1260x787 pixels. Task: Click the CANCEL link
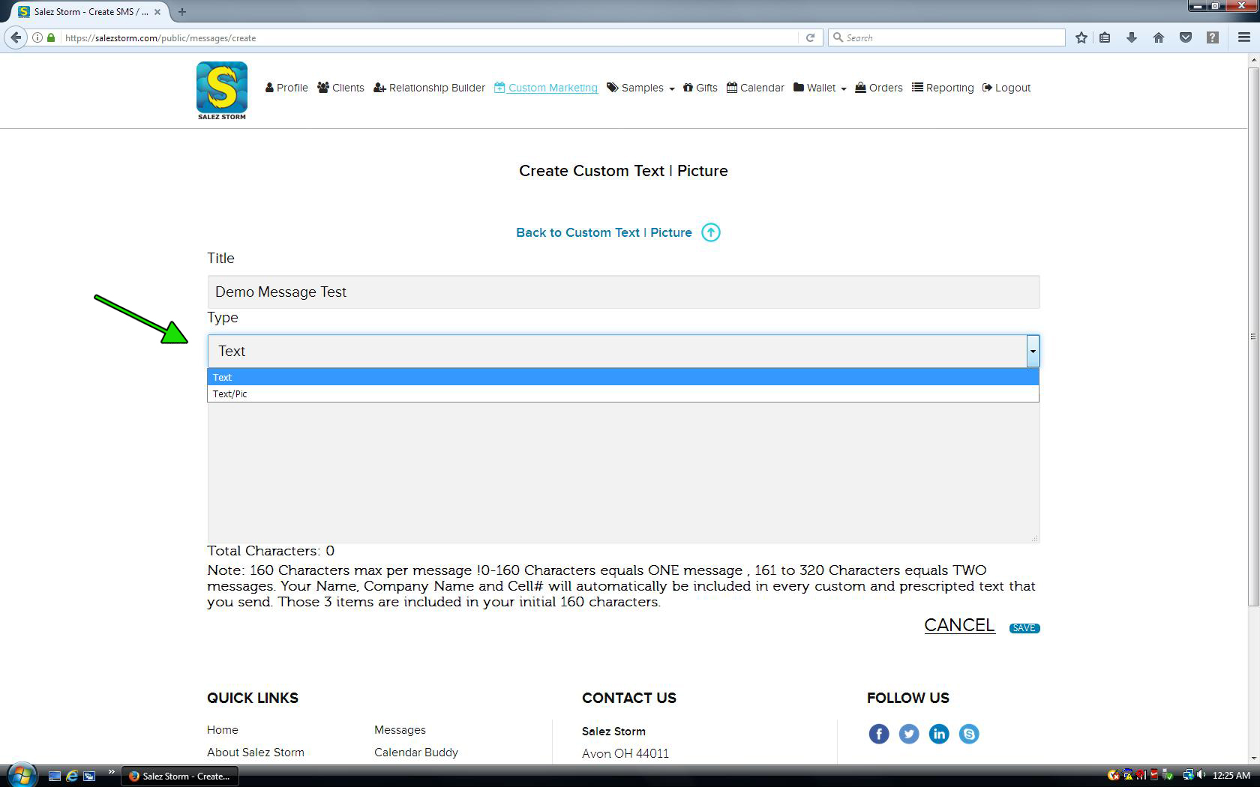(958, 625)
